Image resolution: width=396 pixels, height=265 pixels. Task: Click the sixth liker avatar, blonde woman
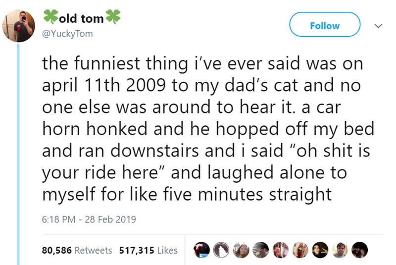coord(301,250)
